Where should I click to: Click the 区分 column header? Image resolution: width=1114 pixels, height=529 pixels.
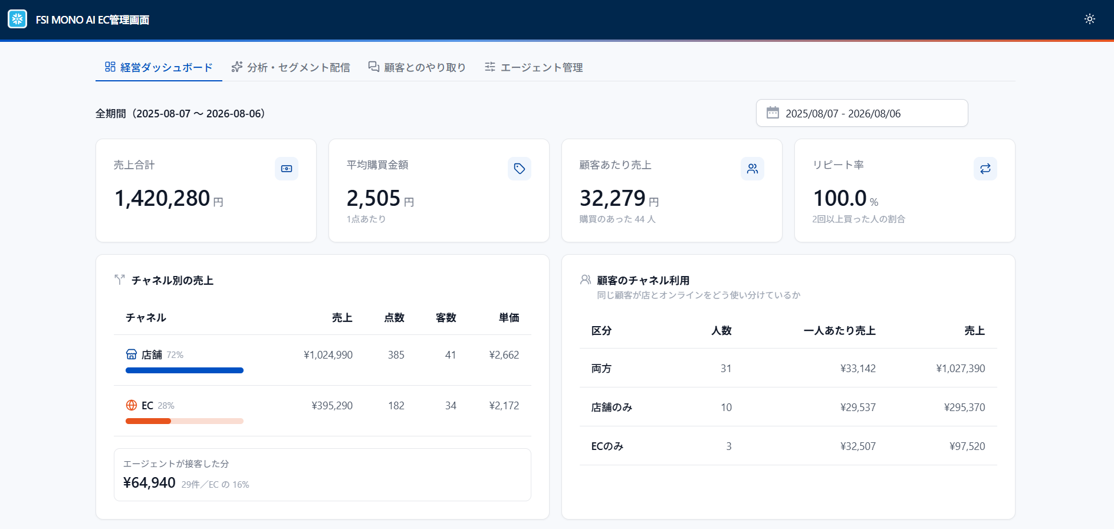(x=602, y=330)
